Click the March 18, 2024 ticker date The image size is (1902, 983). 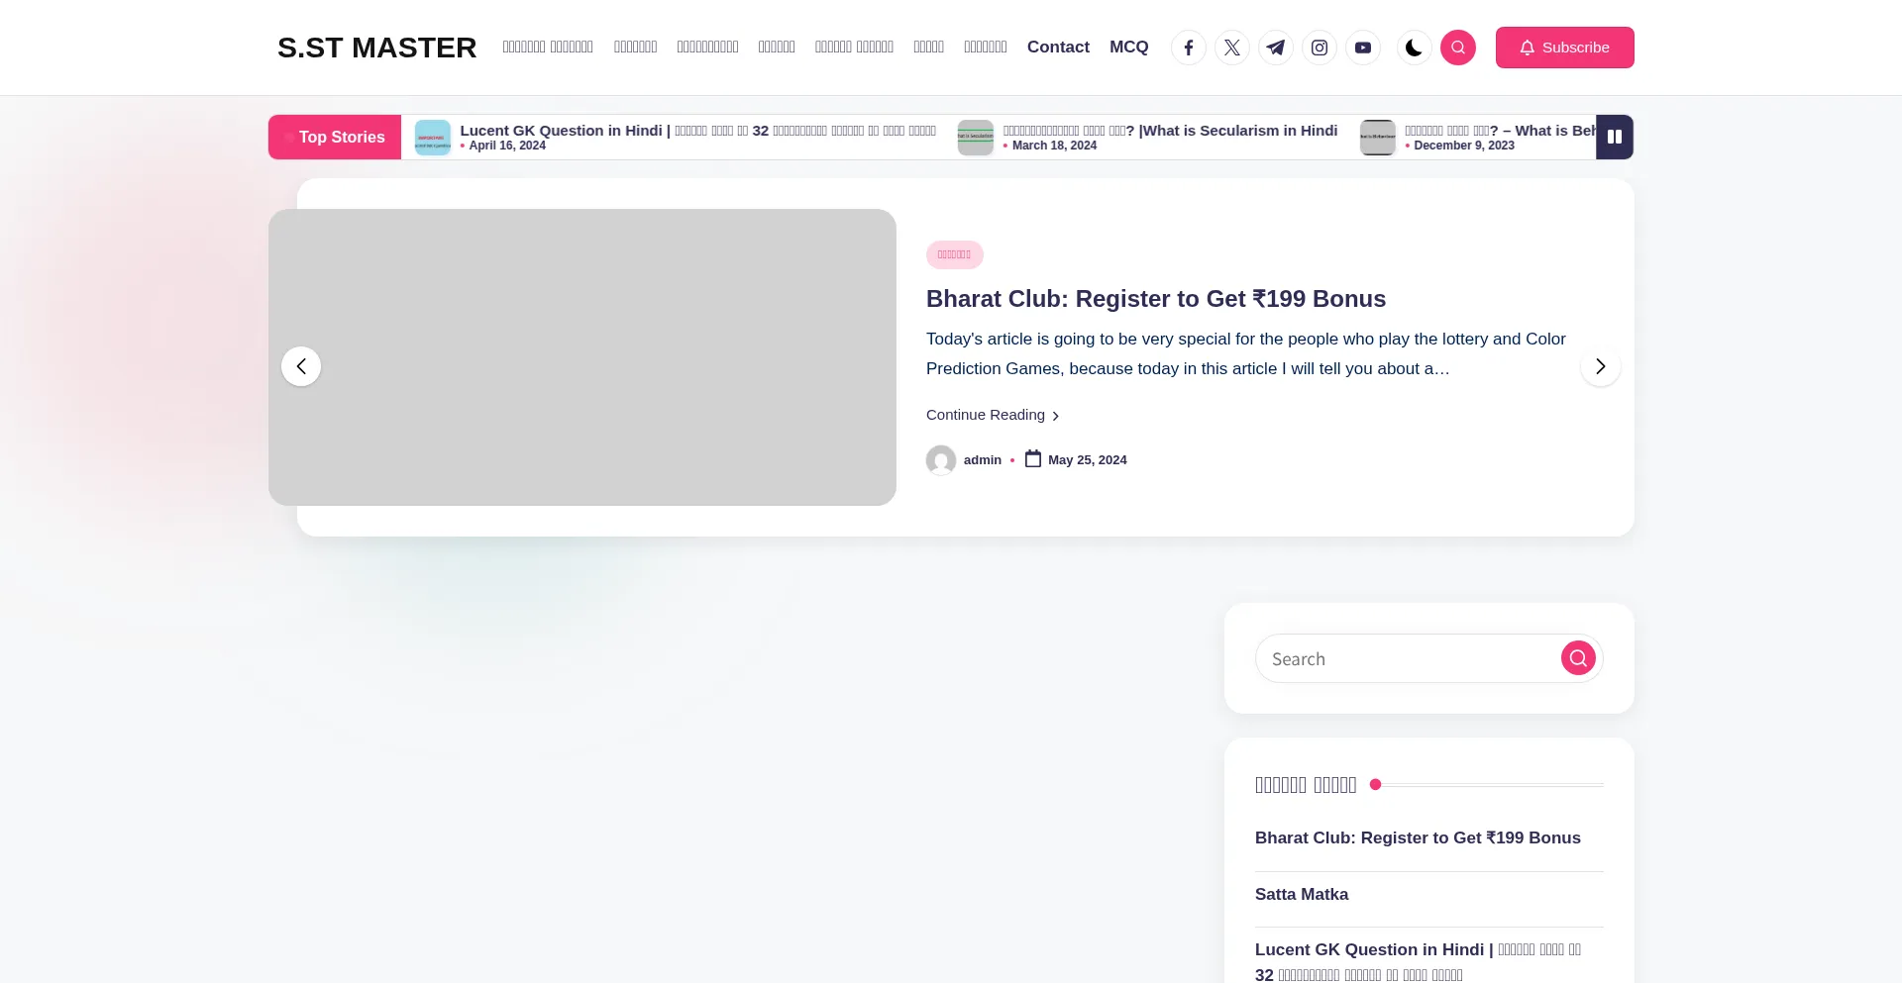[1054, 146]
